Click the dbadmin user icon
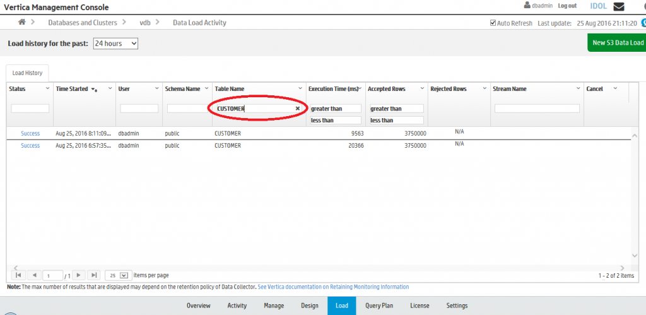The image size is (646, 315). pos(527,6)
